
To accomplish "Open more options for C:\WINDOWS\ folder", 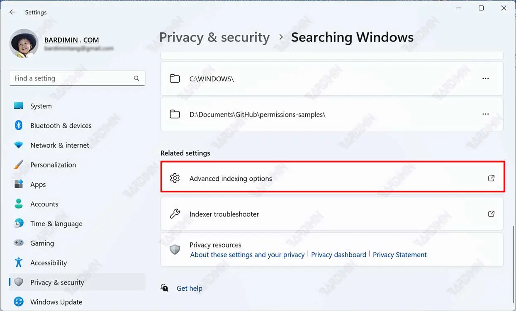I will click(485, 78).
